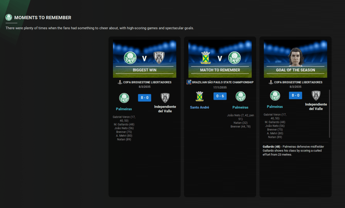Screen dimensions: 345x208
Task: Click the small Santo André crest beside the 0 - 6 score
Action: 199,97
